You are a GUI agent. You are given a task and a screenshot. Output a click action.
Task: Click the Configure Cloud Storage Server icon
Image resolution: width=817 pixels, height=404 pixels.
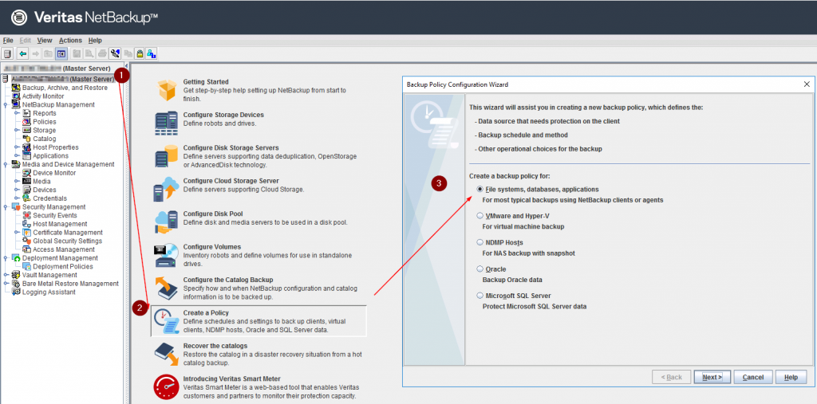coord(167,190)
